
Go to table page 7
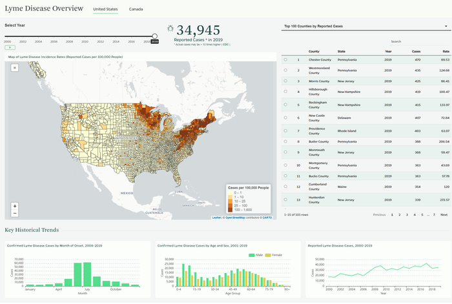[434, 215]
